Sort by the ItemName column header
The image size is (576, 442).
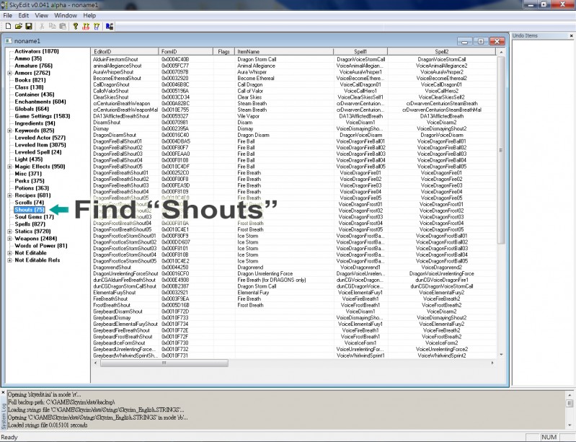click(284, 52)
